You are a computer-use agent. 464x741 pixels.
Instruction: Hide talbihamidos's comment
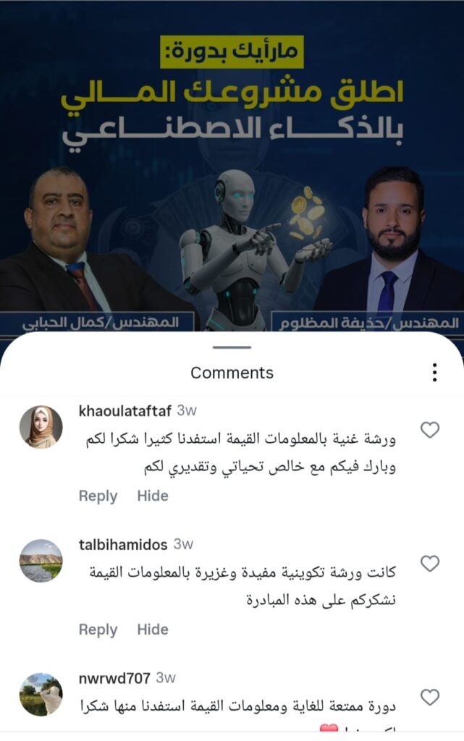[153, 630]
